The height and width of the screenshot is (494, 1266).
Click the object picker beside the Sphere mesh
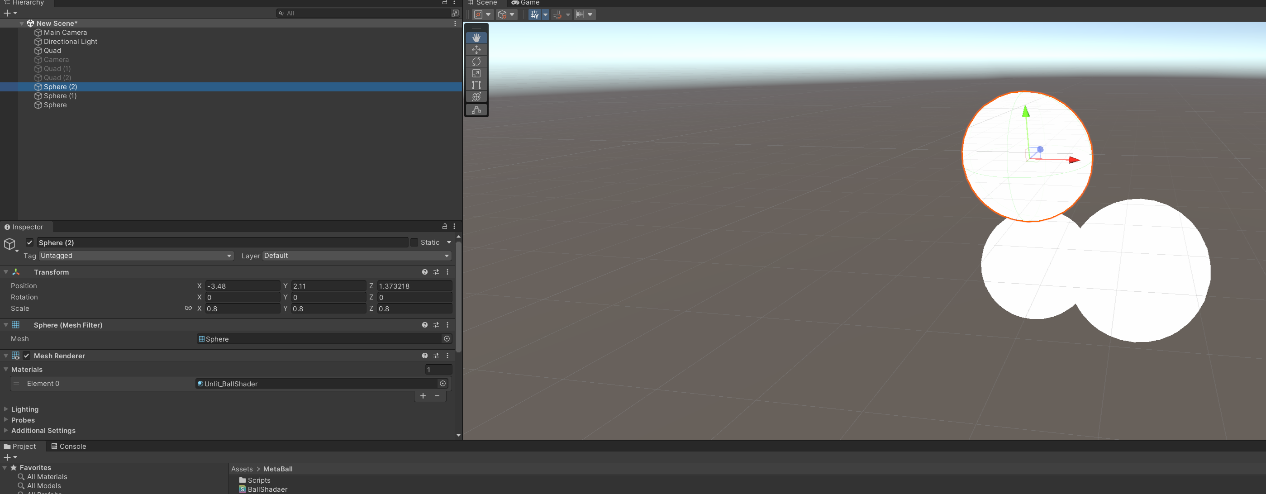coord(446,339)
